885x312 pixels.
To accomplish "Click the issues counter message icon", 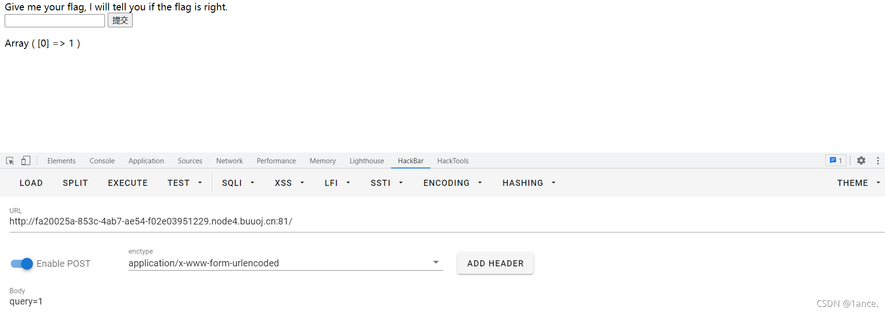I will point(836,160).
